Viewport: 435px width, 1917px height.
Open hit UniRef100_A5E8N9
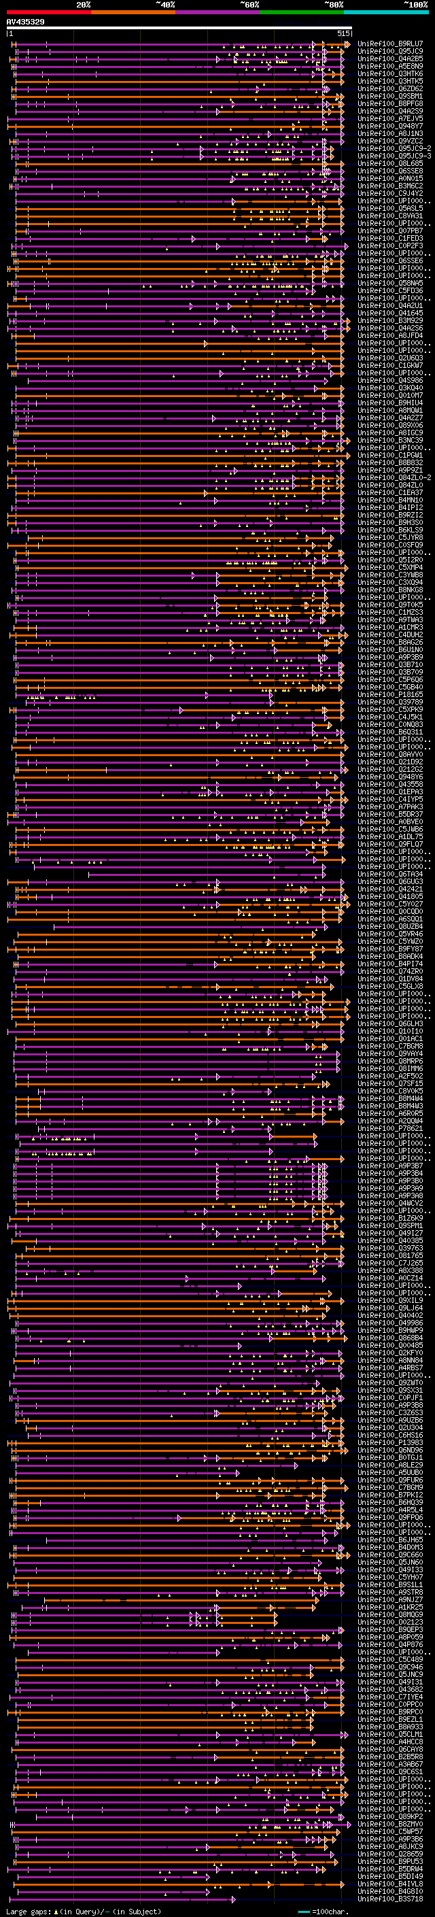point(389,66)
